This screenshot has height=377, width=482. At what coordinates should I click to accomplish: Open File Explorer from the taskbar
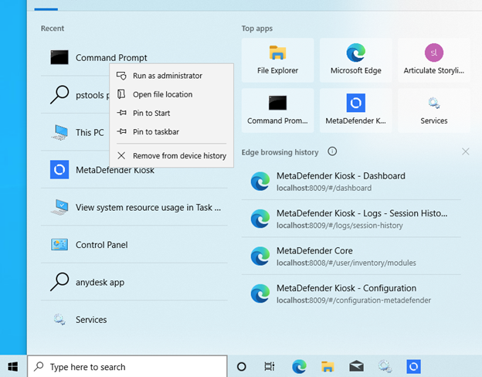click(x=328, y=366)
